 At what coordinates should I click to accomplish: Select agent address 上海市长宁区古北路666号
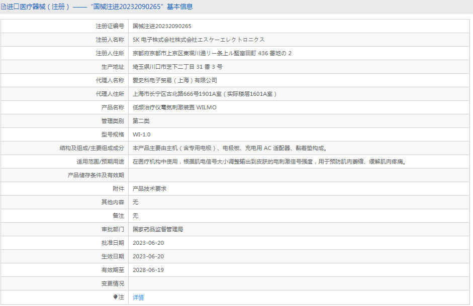point(205,94)
